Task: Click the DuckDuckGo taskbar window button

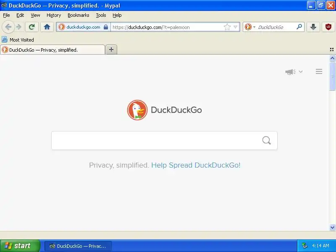Action: pos(78,246)
